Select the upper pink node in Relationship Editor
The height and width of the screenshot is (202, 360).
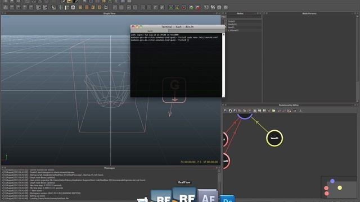coord(226,139)
